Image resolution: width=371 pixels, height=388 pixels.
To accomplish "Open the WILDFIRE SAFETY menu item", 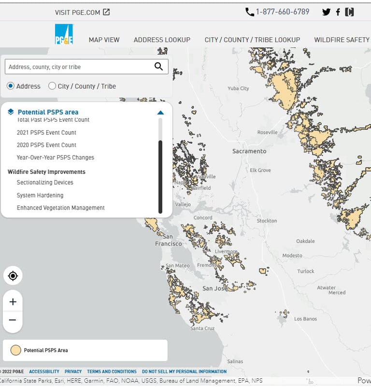I will coord(342,40).
